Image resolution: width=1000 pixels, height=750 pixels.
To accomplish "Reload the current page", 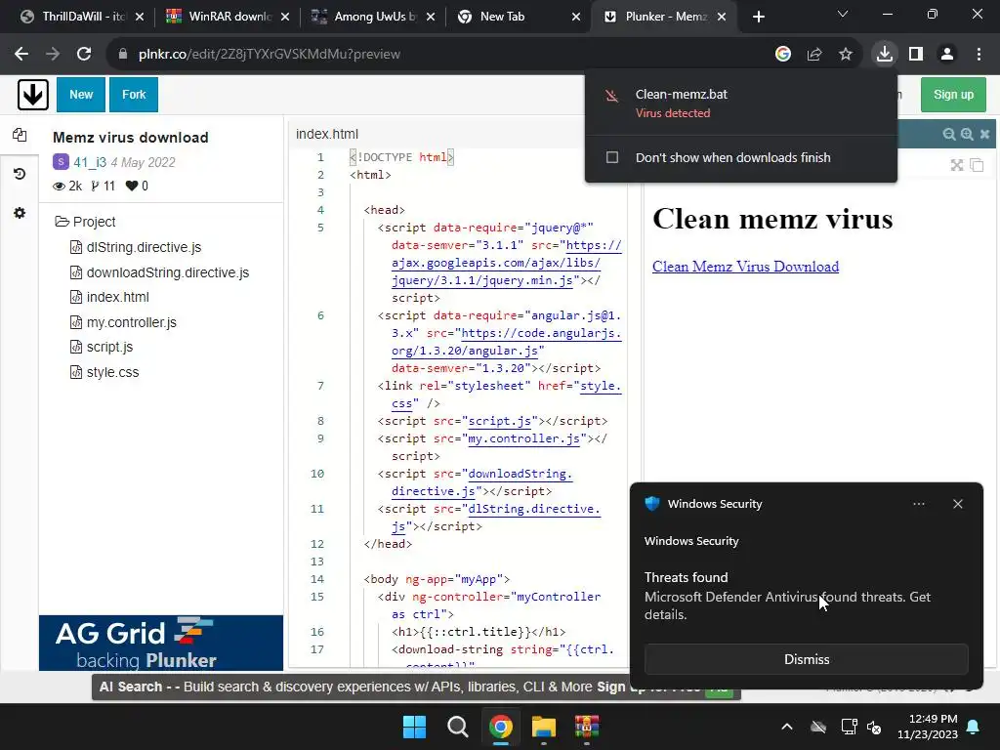I will pos(84,55).
